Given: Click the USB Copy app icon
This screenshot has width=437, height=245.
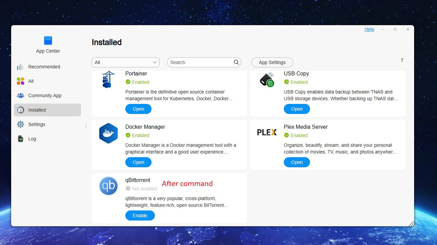Looking at the screenshot, I should 267,79.
